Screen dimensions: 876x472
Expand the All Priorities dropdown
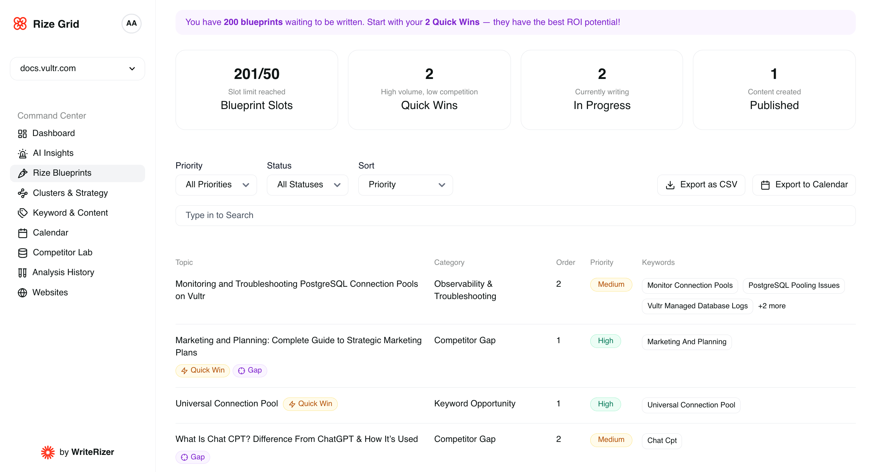coord(216,185)
